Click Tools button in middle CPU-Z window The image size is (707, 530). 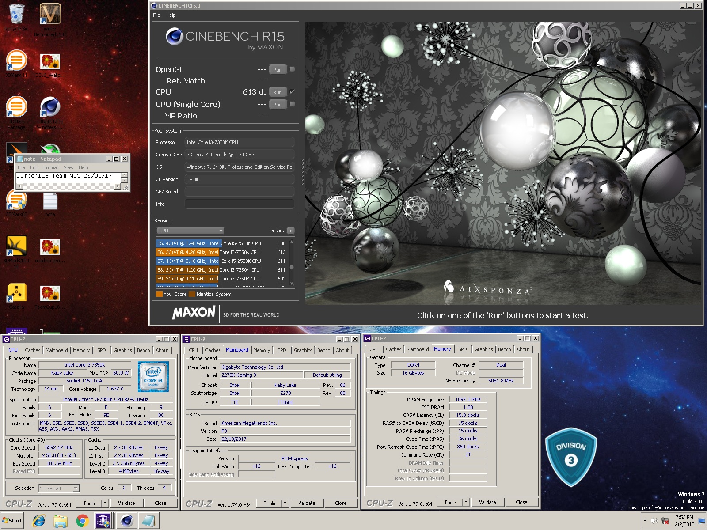[x=269, y=503]
